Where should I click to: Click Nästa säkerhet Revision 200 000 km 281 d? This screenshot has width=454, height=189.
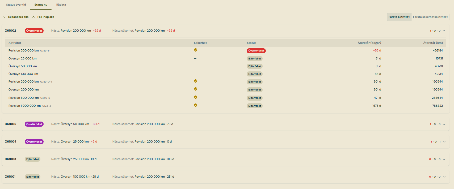(x=143, y=177)
